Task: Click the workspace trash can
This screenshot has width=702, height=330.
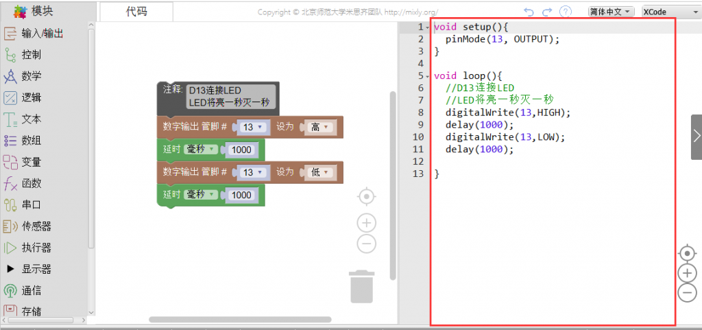Action: (x=362, y=287)
